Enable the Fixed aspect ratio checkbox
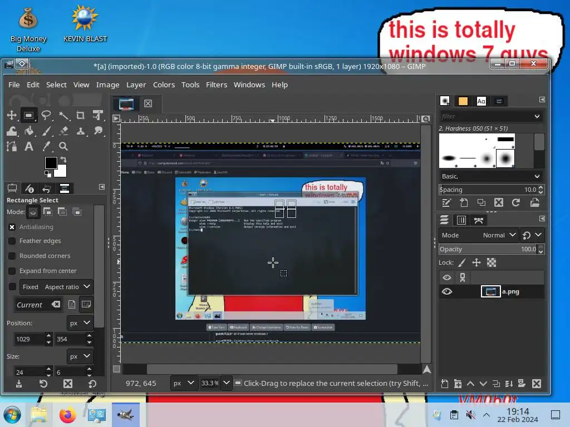This screenshot has width=570, height=427. pos(12,286)
